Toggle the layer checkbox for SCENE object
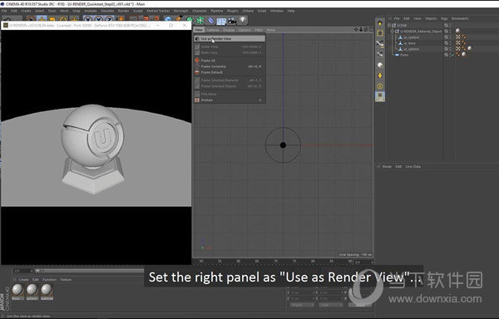 click(446, 26)
